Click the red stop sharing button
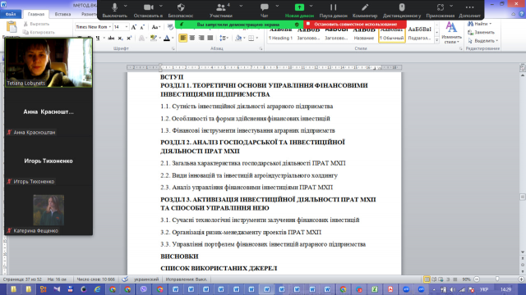The image size is (526, 295). (355, 24)
